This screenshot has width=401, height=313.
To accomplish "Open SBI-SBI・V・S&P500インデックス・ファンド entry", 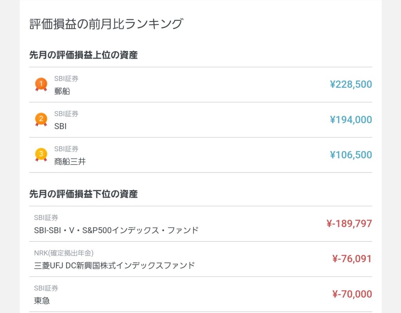I will coord(116,230).
